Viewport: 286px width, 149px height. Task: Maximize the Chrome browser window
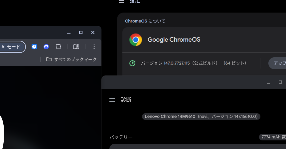tap(81, 32)
